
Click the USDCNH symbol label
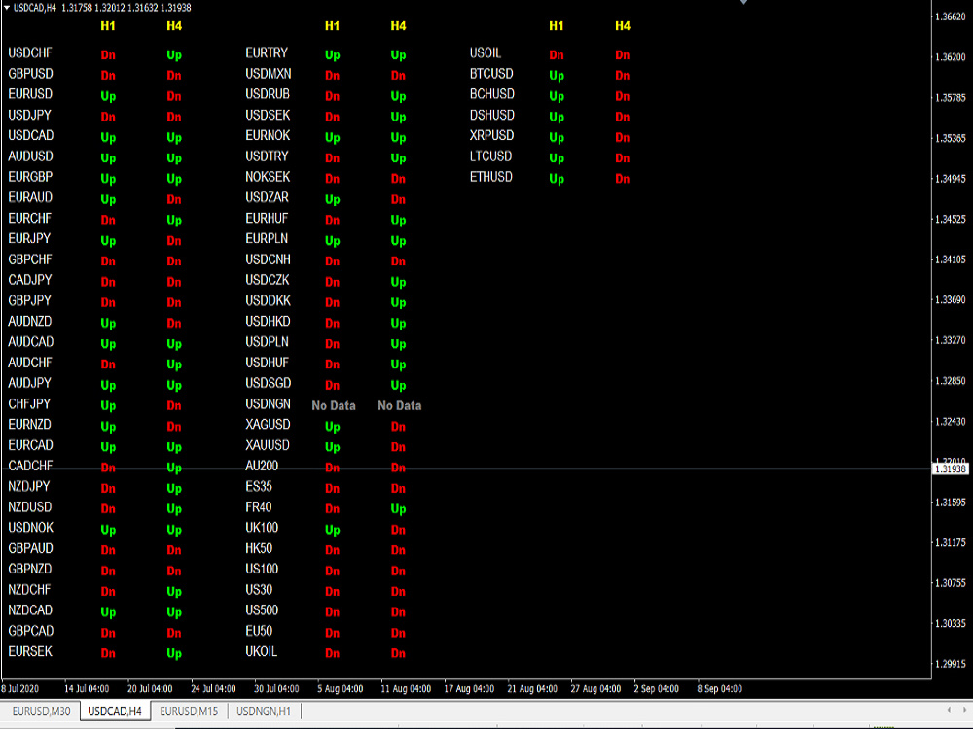(x=269, y=260)
